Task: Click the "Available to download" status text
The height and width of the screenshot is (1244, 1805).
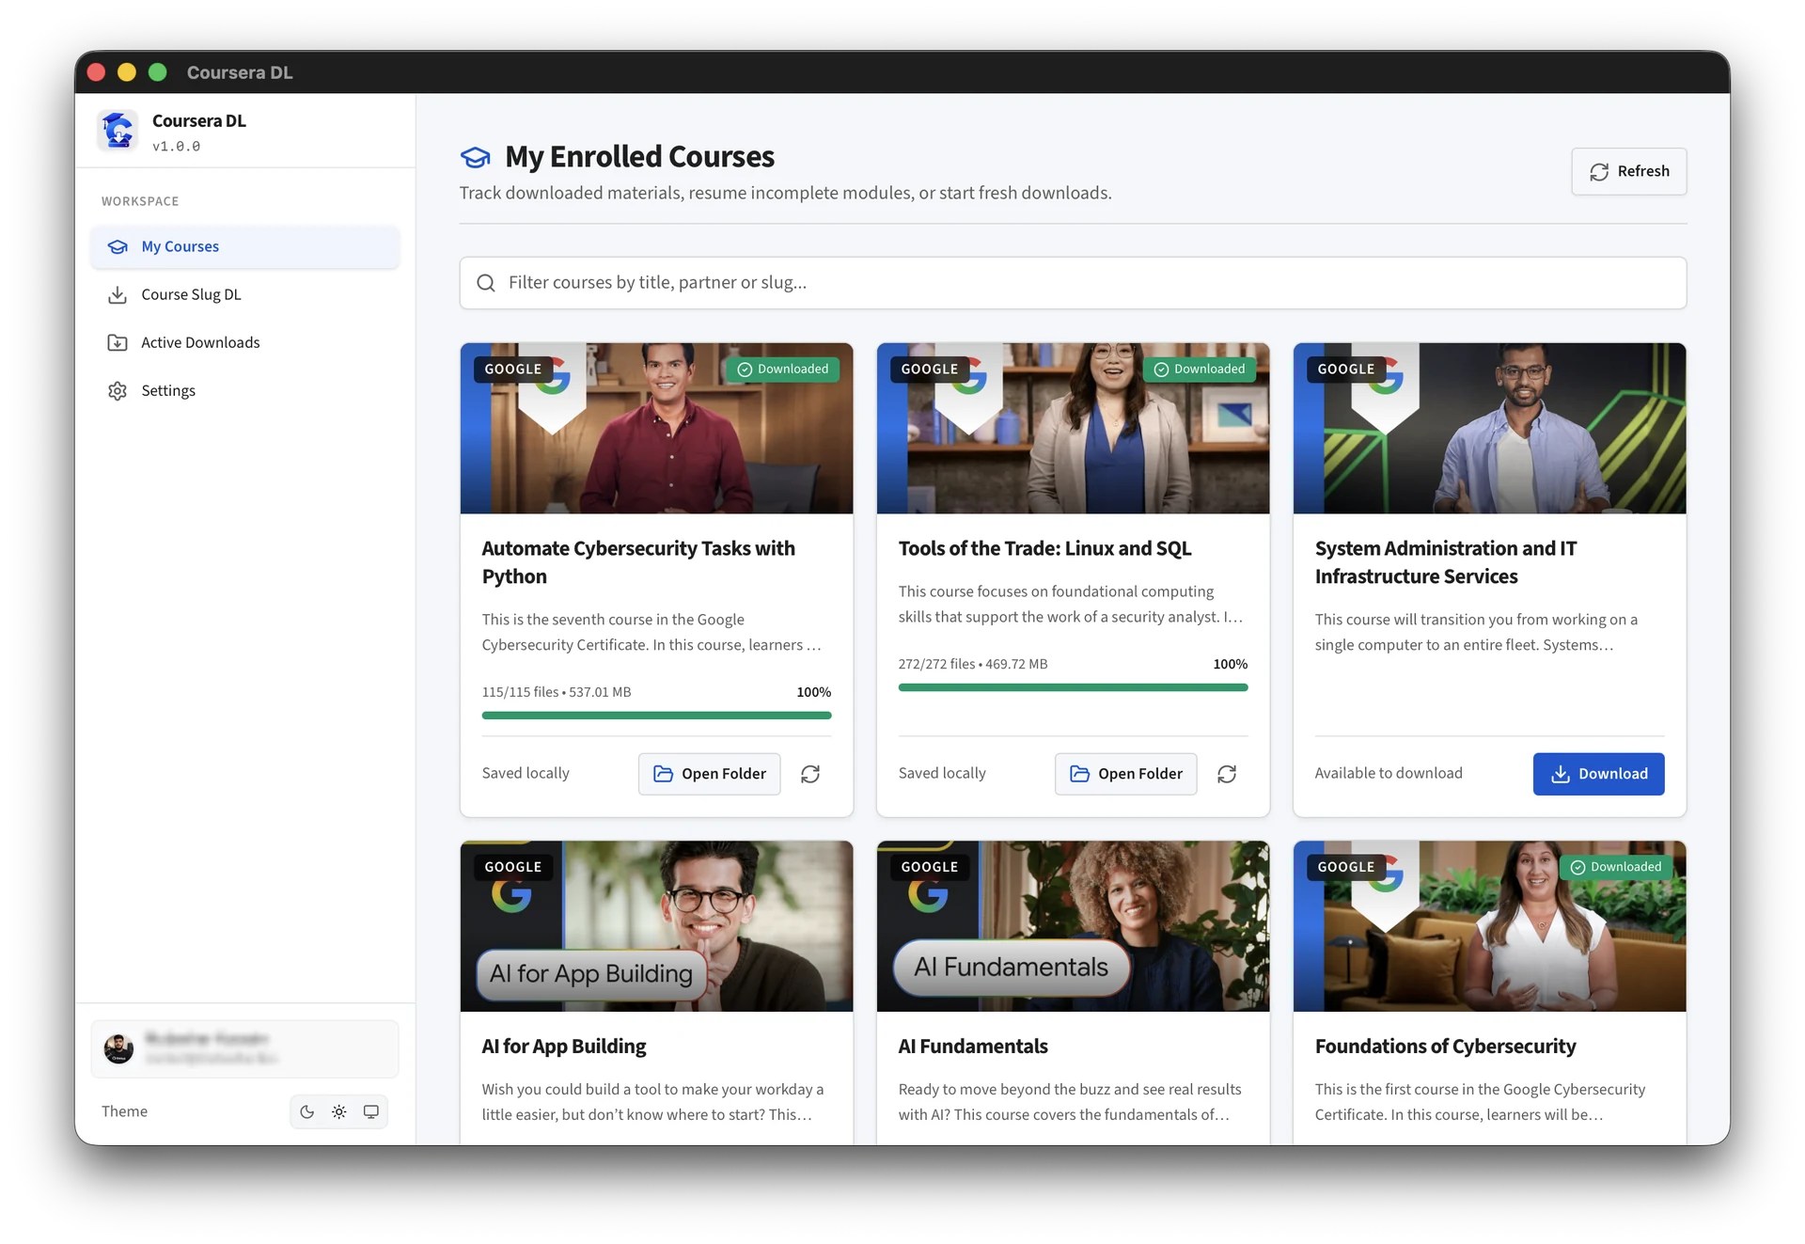Action: click(1389, 773)
